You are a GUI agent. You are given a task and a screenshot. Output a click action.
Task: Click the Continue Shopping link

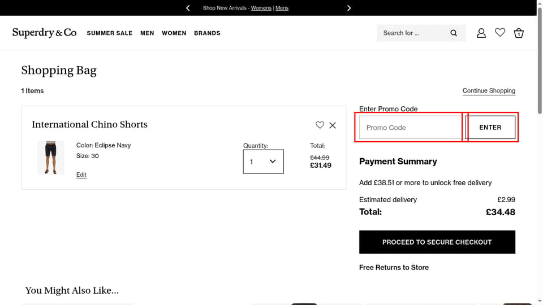pos(489,90)
